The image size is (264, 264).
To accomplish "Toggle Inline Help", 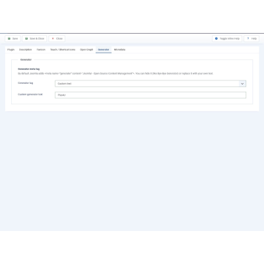I will 227,38.
